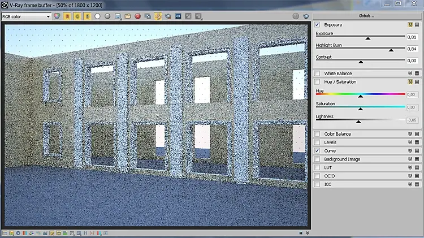Activate region render teapot icon
The width and height of the screenshot is (424, 238).
tap(168, 16)
